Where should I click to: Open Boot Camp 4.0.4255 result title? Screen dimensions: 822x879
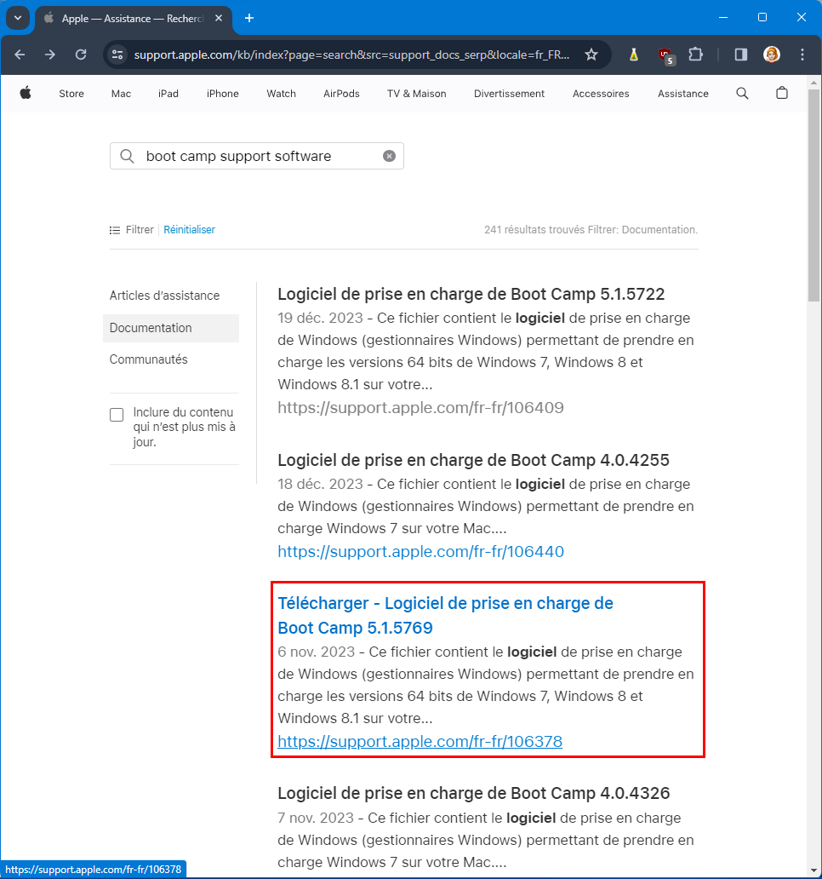pos(473,460)
